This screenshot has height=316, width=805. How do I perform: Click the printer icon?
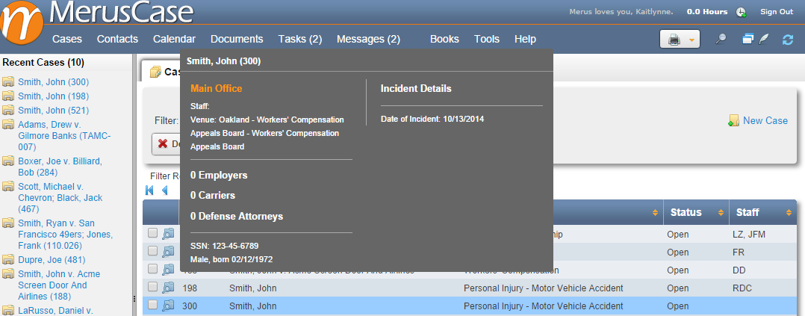[x=674, y=40]
